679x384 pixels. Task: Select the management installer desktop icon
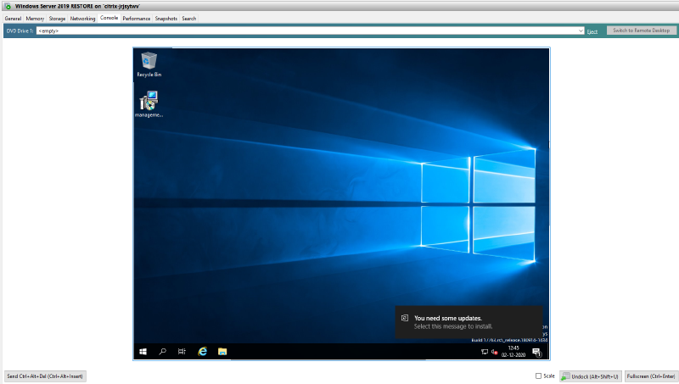pyautogui.click(x=149, y=103)
